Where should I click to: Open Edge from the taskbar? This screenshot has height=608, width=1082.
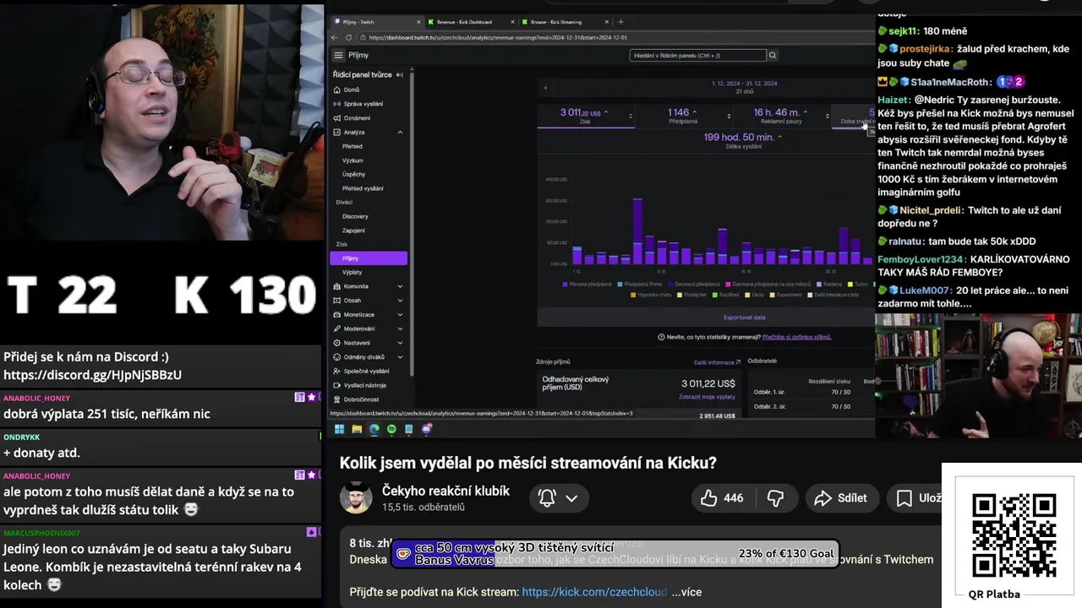374,429
